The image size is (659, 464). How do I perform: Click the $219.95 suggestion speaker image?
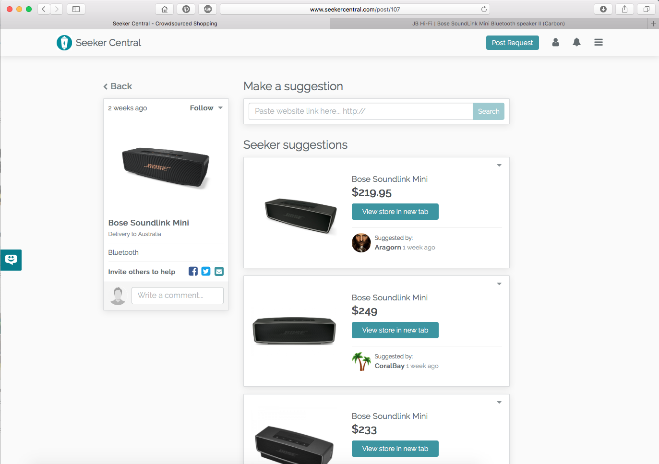point(301,215)
